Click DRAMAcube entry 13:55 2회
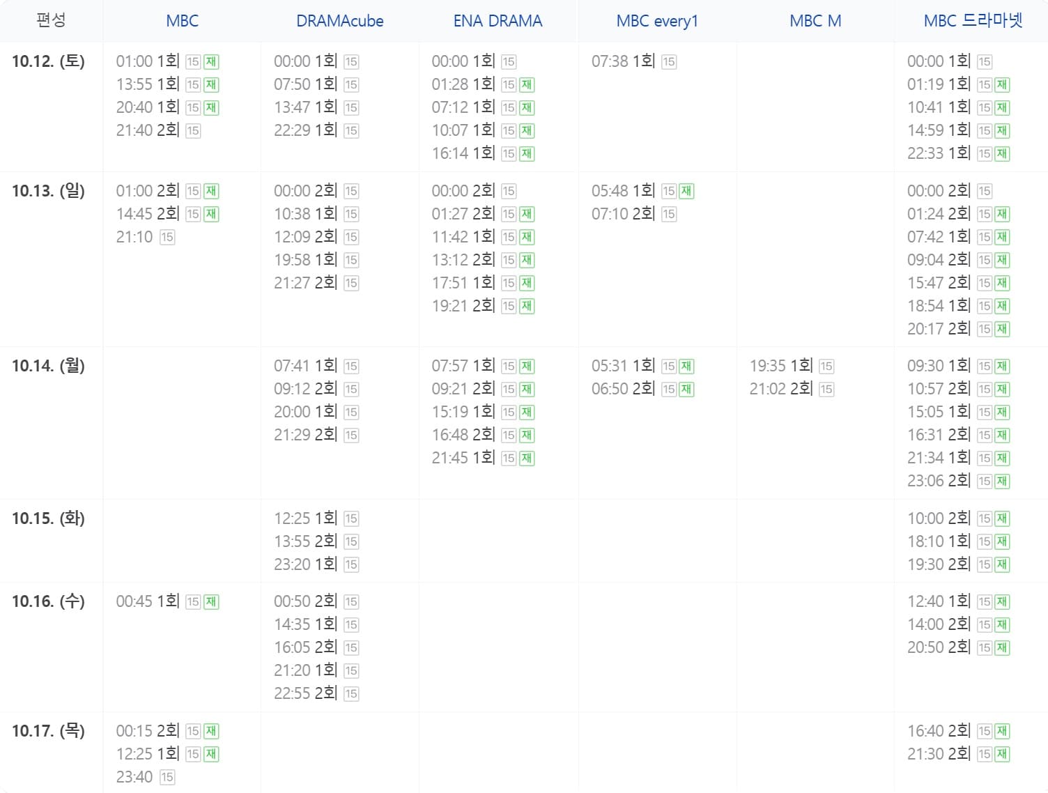Viewport: 1048px width, 793px height. [x=305, y=541]
